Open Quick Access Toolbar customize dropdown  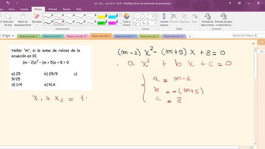coord(17,3)
